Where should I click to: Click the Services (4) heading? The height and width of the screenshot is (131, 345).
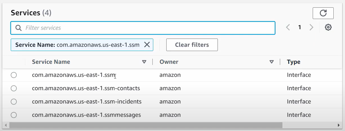[x=31, y=13]
